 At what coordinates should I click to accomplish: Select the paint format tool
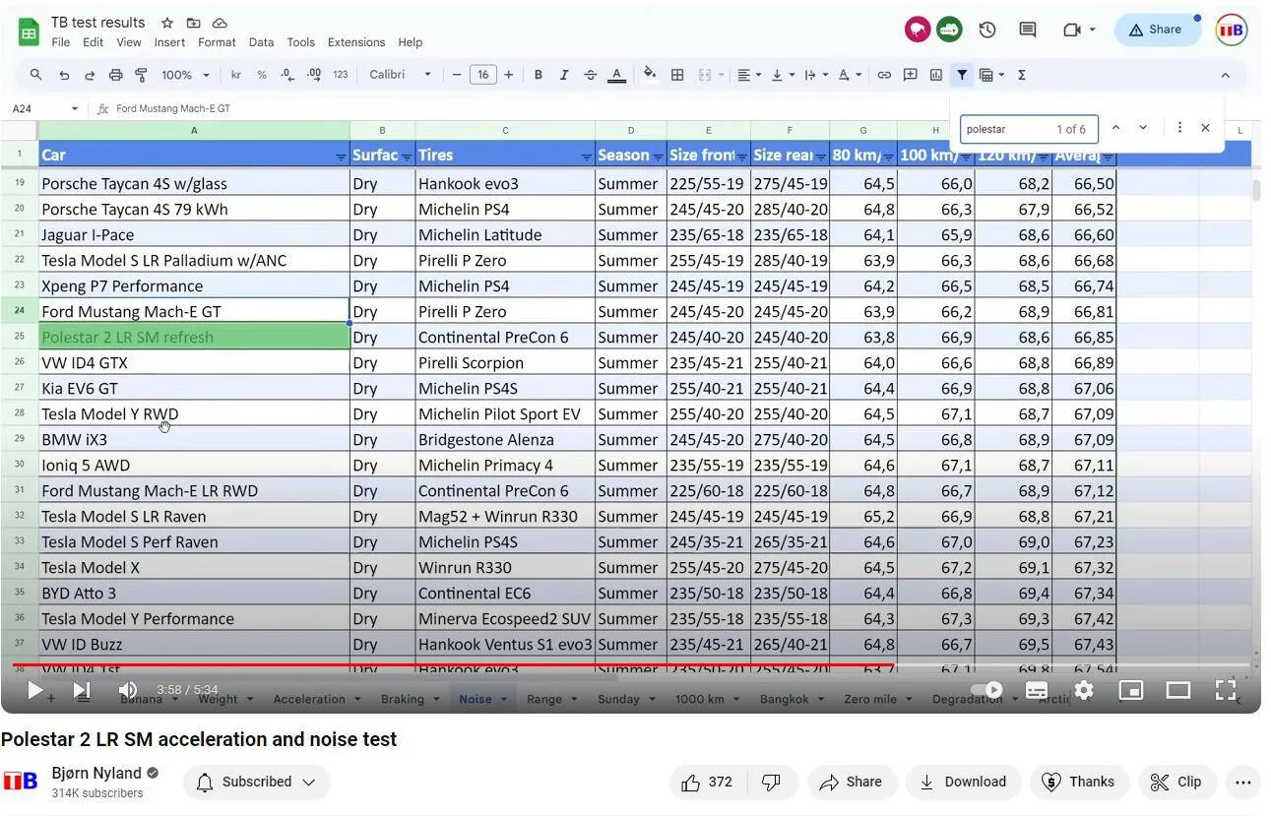(x=141, y=75)
